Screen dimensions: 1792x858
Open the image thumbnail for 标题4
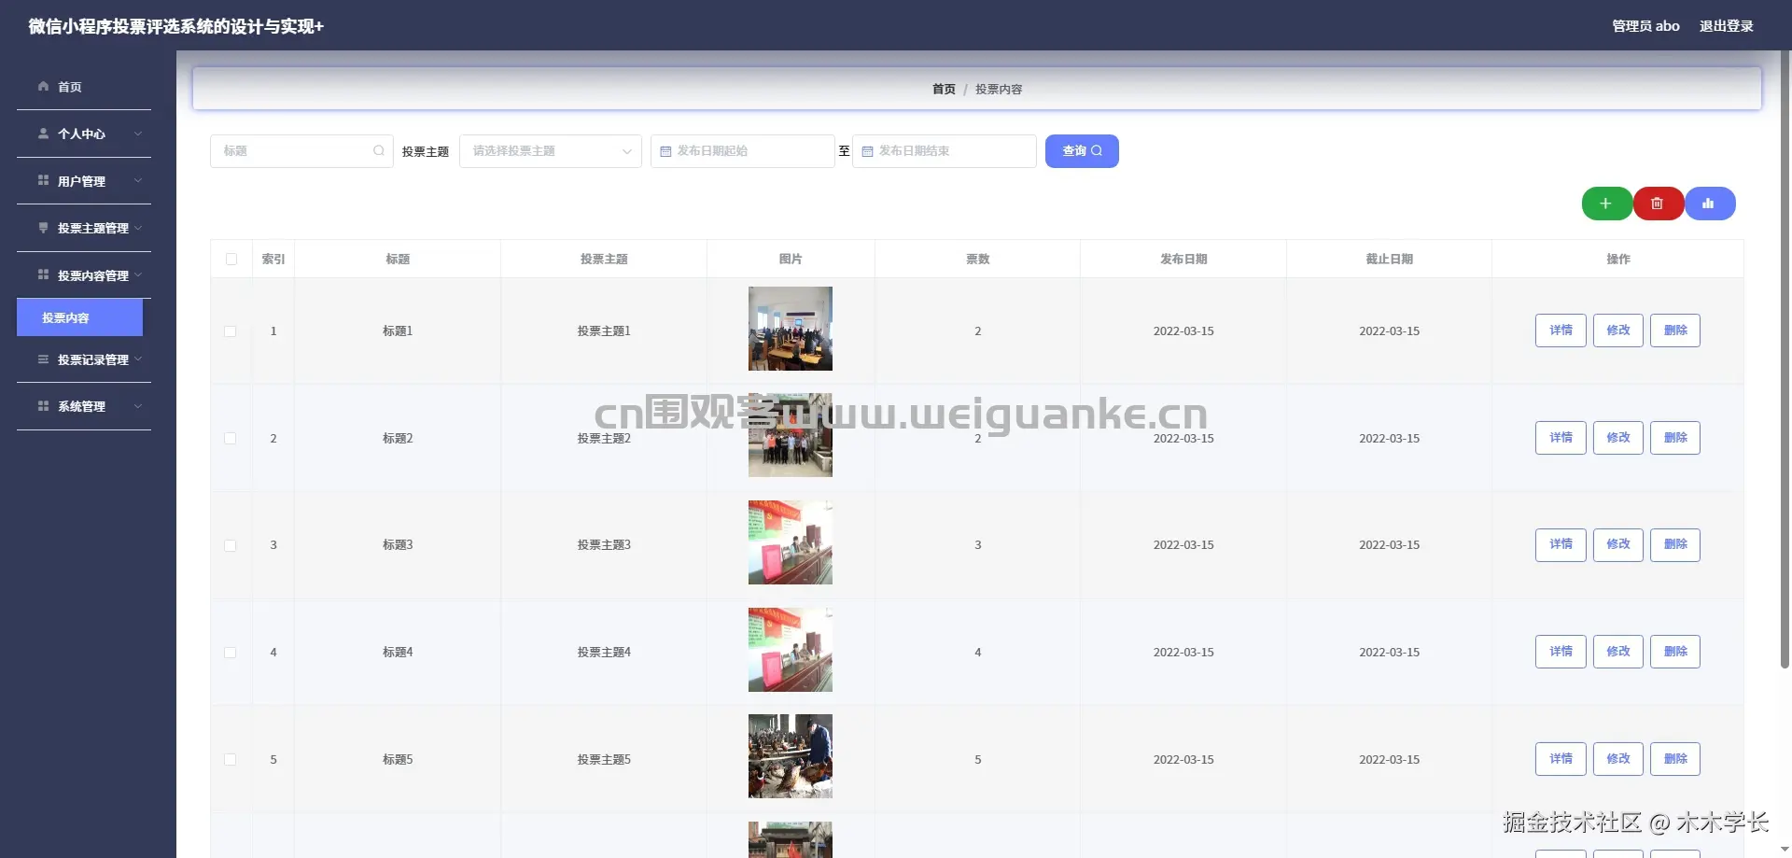click(x=791, y=650)
